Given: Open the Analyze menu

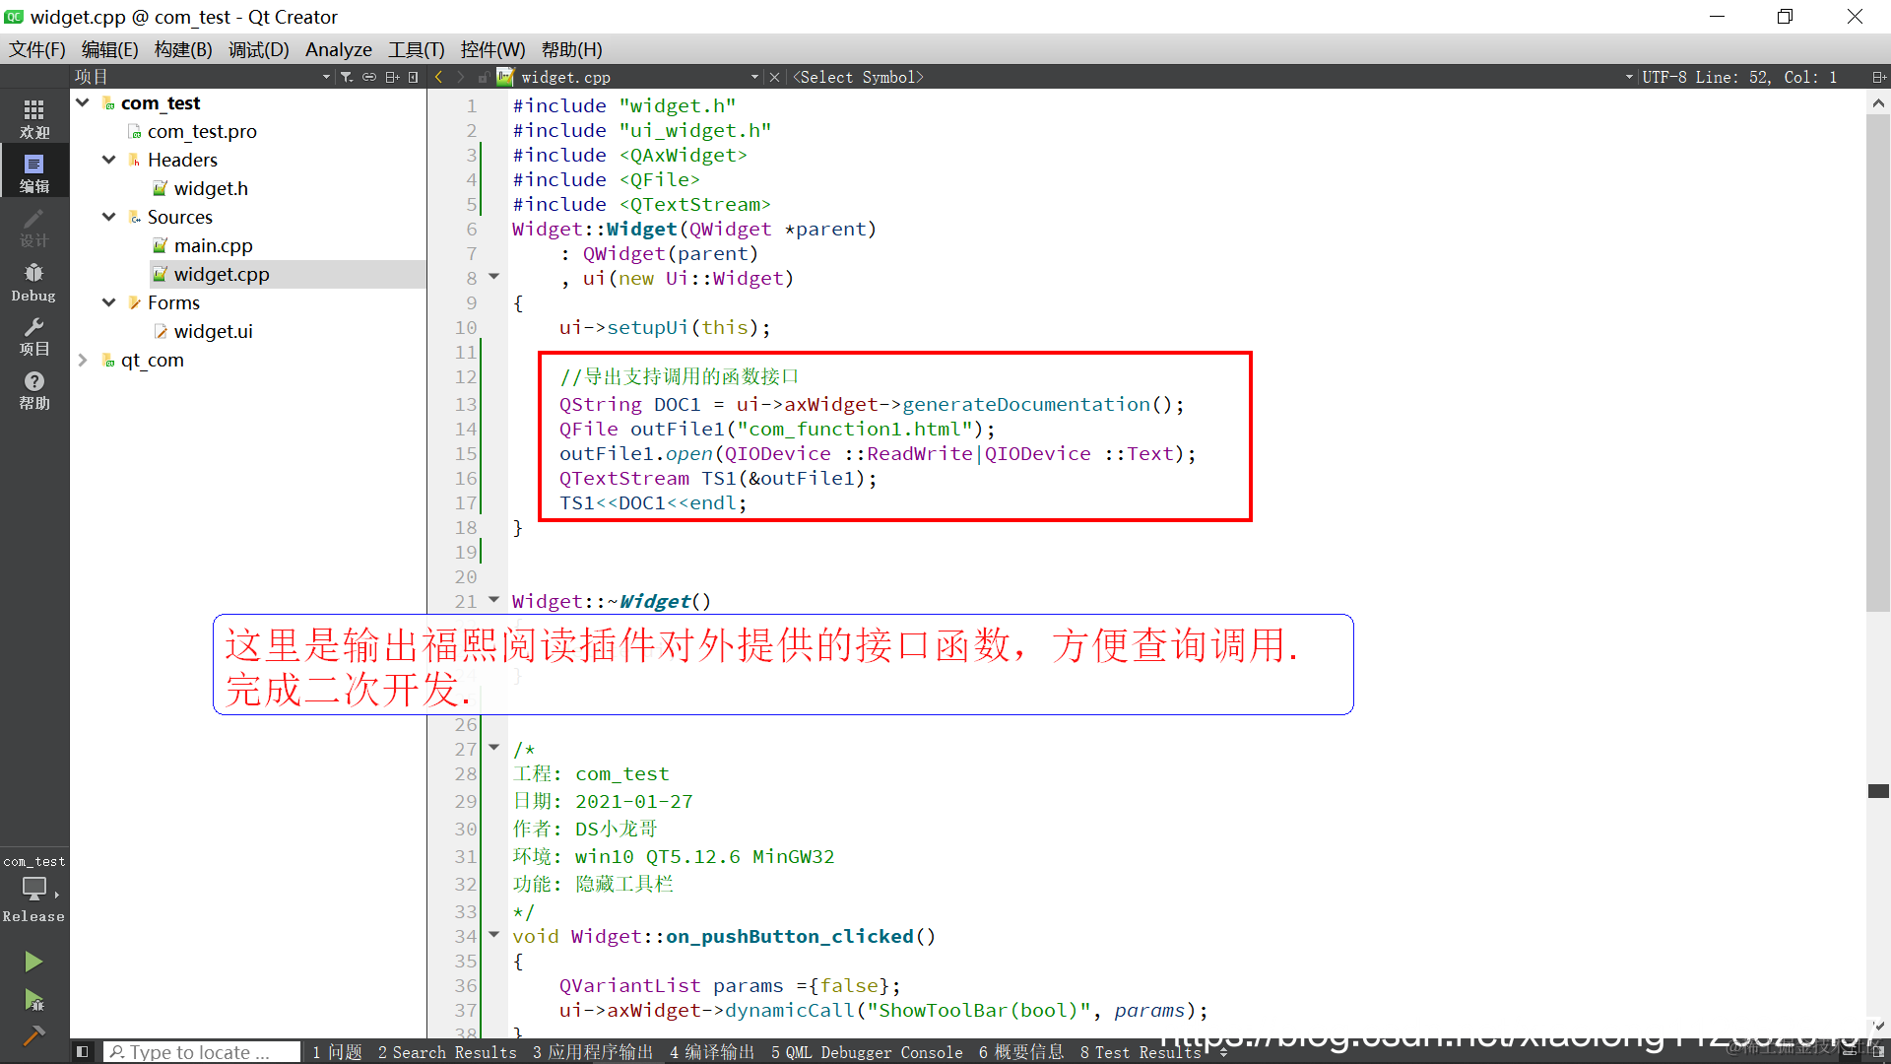Looking at the screenshot, I should click(338, 49).
